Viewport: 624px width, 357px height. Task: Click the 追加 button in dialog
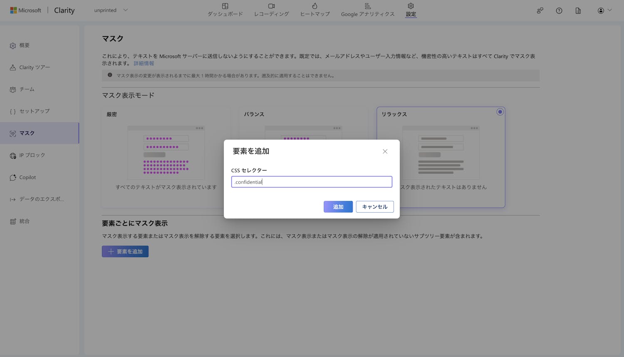(338, 207)
